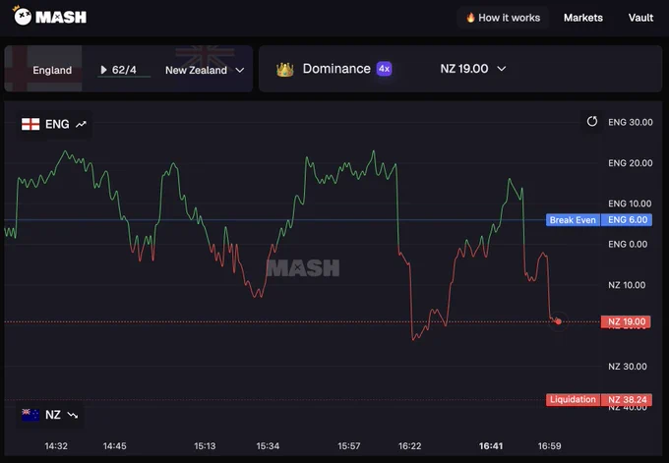
Task: Click the 16:59 time label
Action: click(550, 446)
